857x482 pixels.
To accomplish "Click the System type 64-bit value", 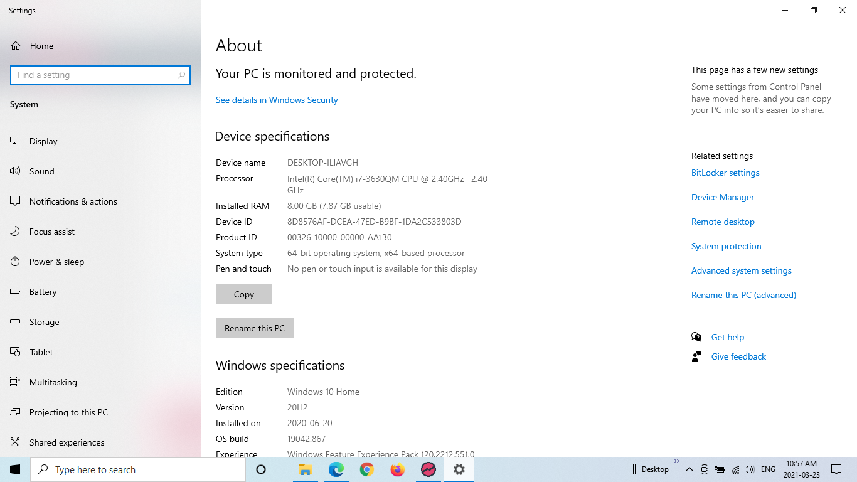I will [x=376, y=253].
